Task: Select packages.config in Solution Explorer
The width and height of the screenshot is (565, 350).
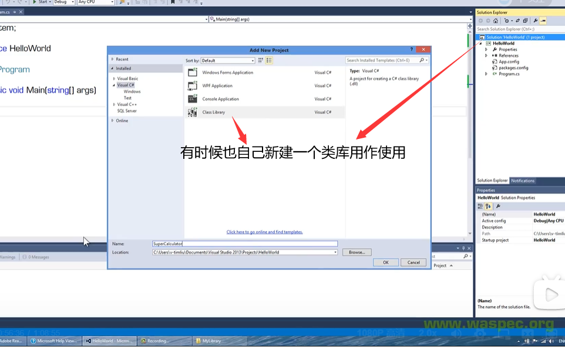Action: [x=513, y=68]
